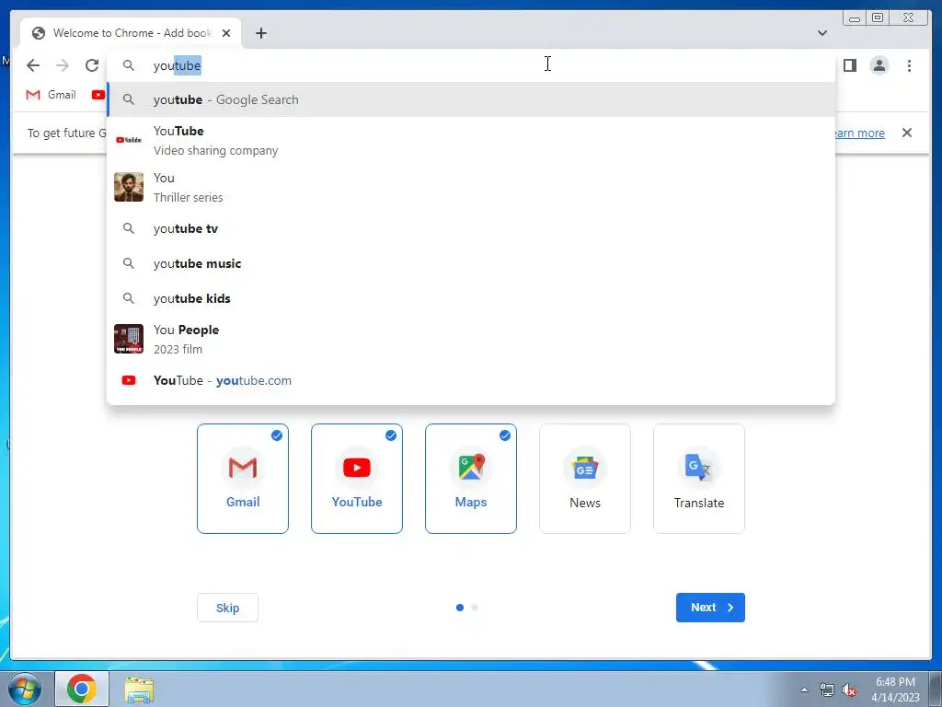Click magnifier icon next to youtube kids
The height and width of the screenshot is (707, 942).
coord(129,298)
